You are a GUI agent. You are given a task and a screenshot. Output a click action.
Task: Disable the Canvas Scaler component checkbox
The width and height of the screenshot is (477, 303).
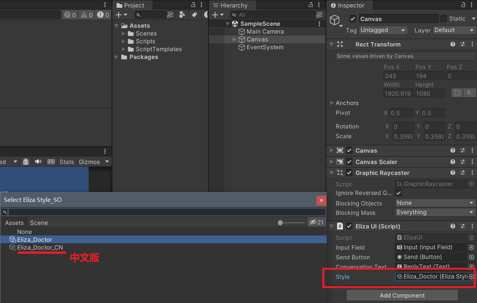point(349,162)
